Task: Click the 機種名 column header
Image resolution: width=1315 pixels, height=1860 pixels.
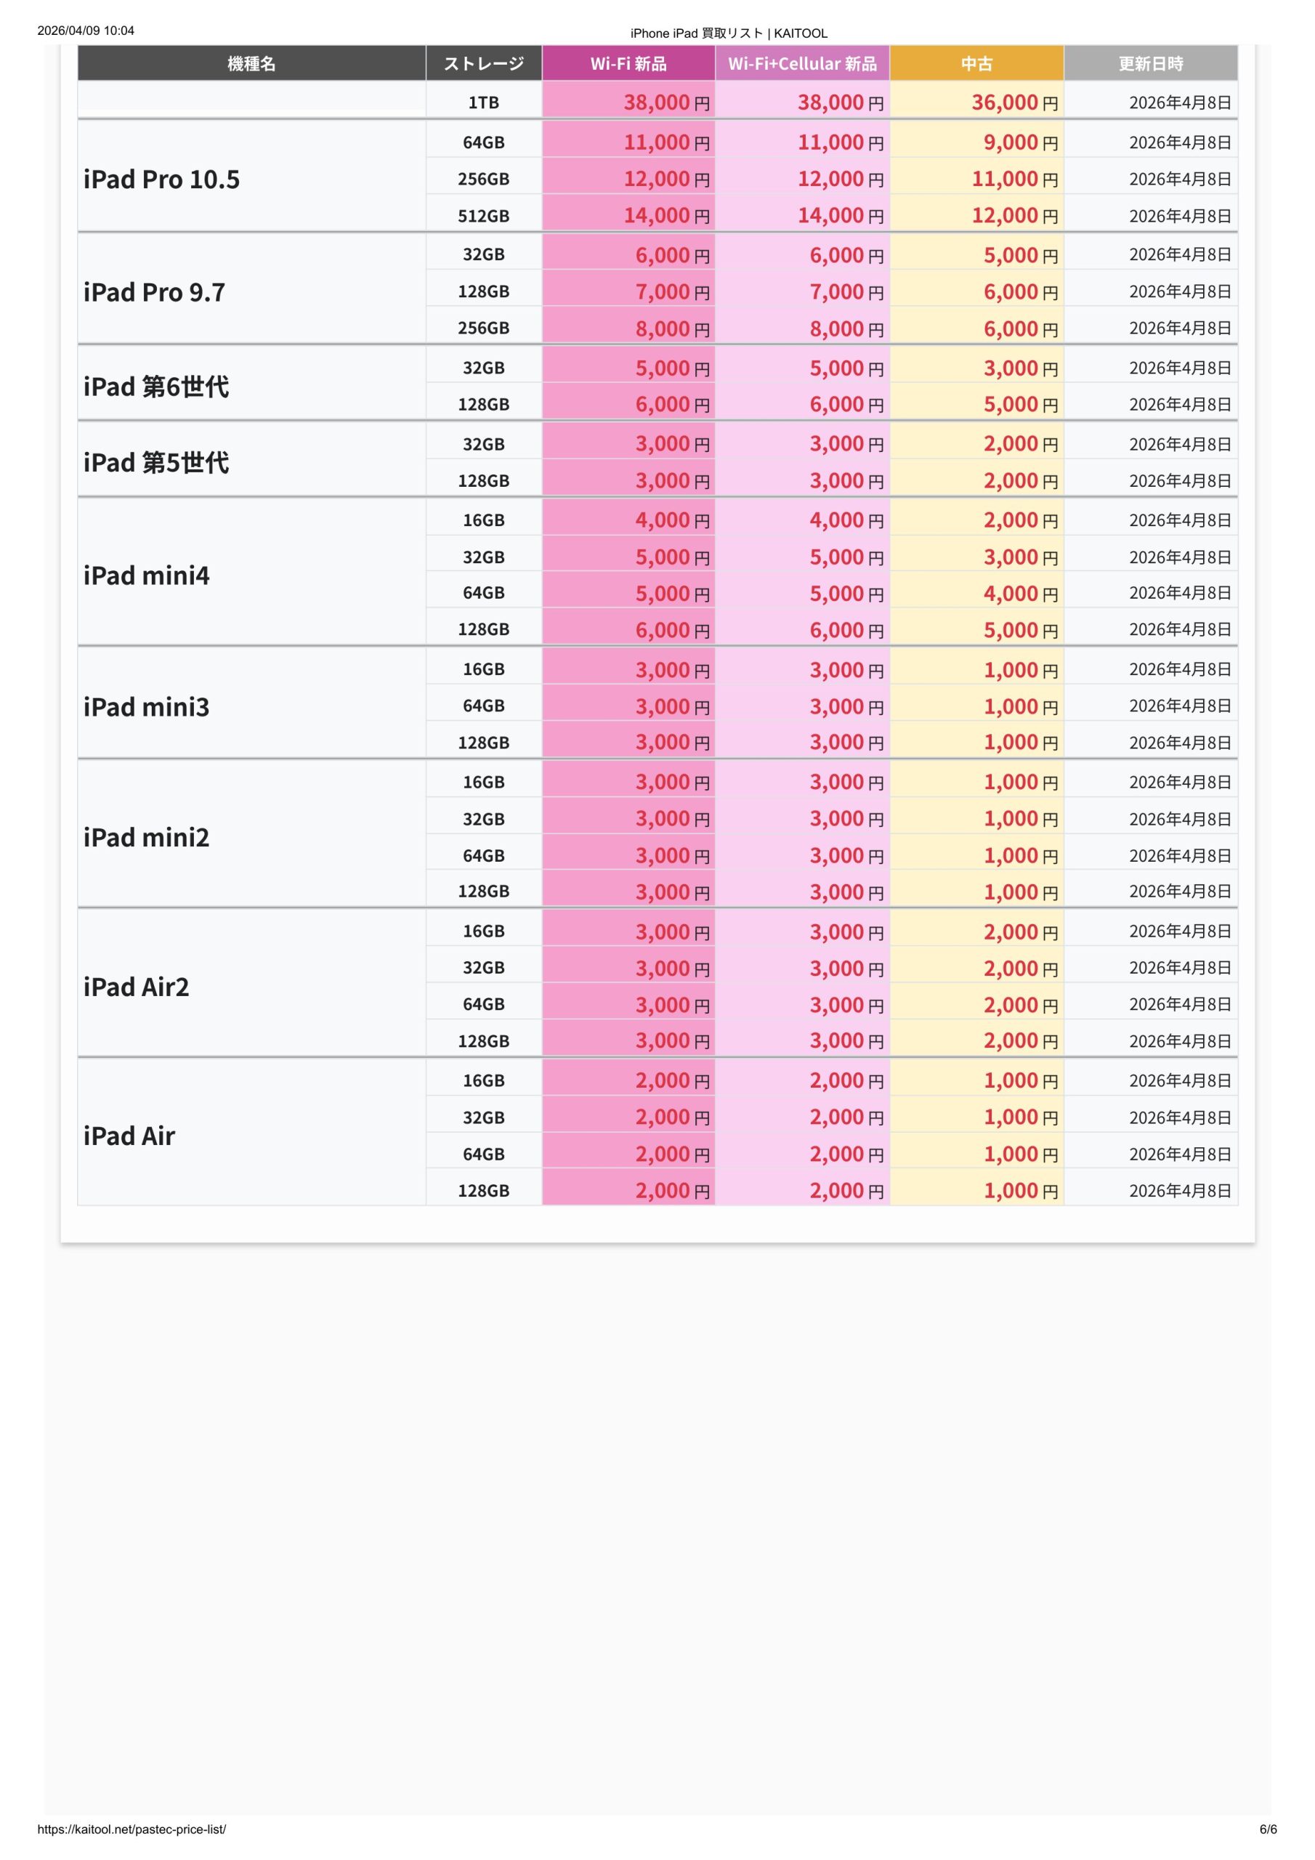Action: tap(251, 63)
